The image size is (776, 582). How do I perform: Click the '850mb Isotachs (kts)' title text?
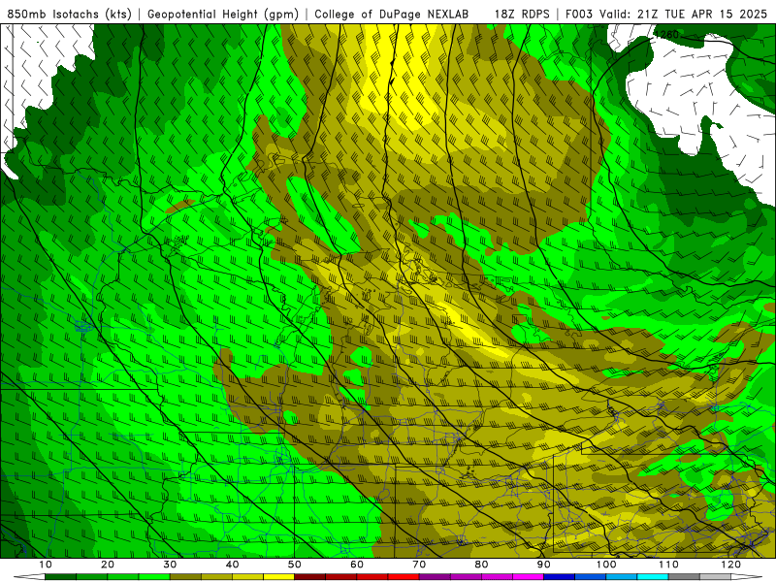pyautogui.click(x=69, y=15)
